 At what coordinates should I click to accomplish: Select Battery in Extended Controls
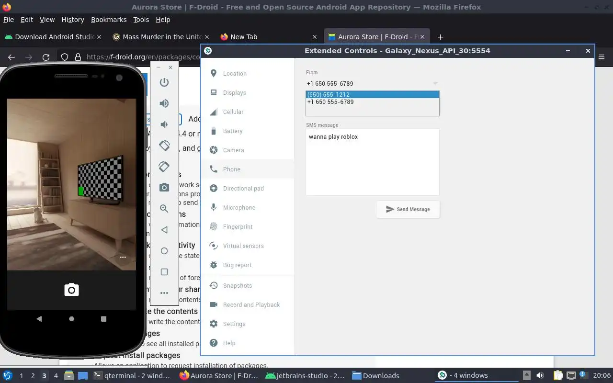pyautogui.click(x=247, y=131)
